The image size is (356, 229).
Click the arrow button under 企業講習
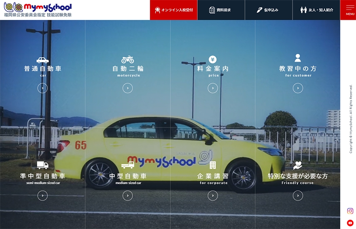[213, 196]
